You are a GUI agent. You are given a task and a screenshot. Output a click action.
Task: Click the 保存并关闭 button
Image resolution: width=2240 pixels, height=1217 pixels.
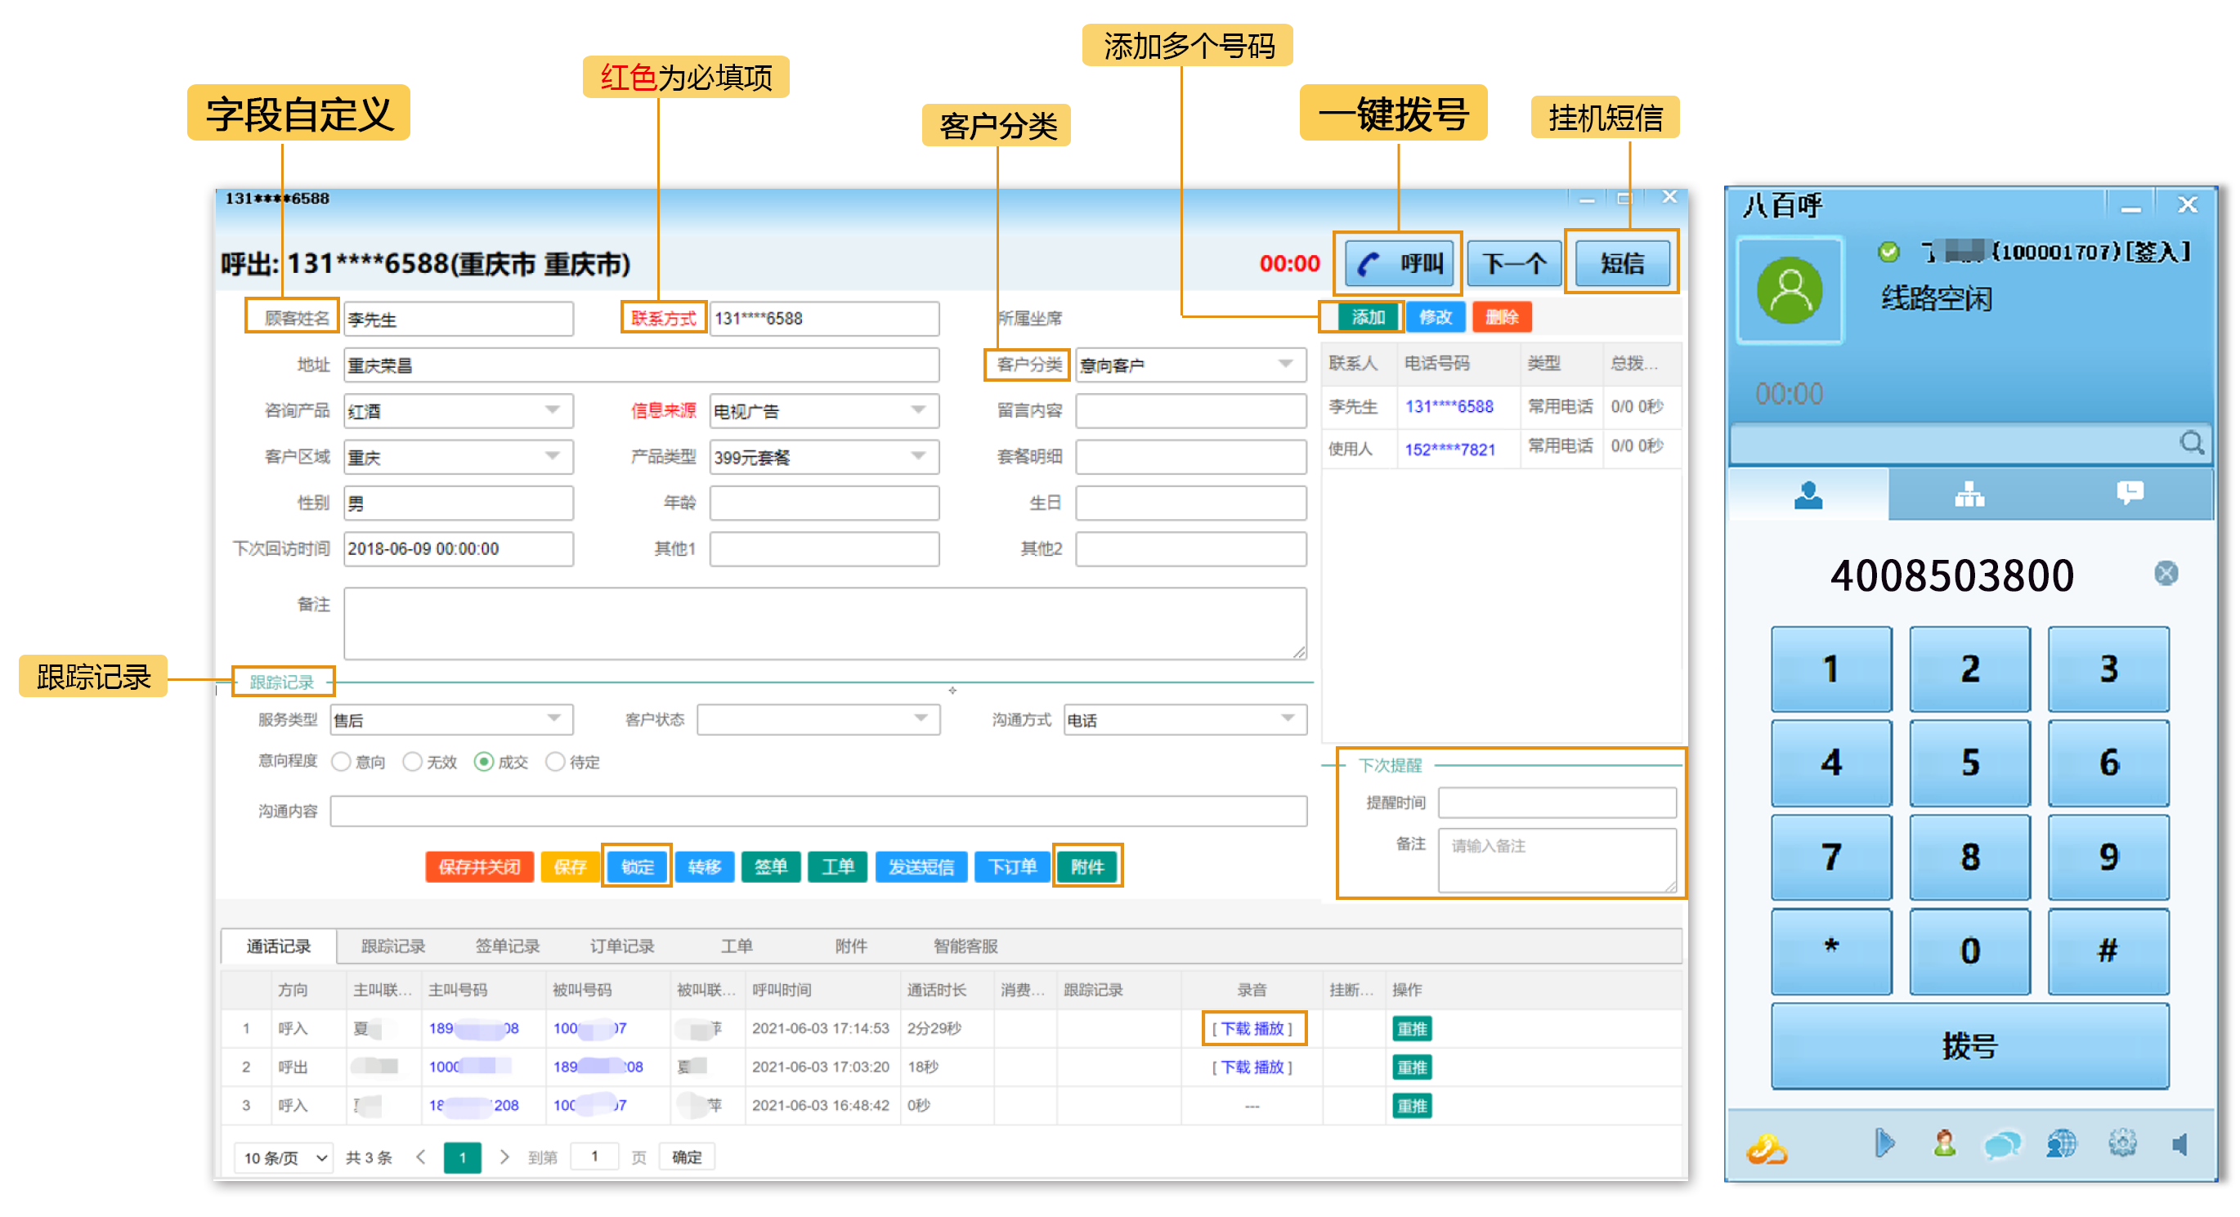pos(479,866)
